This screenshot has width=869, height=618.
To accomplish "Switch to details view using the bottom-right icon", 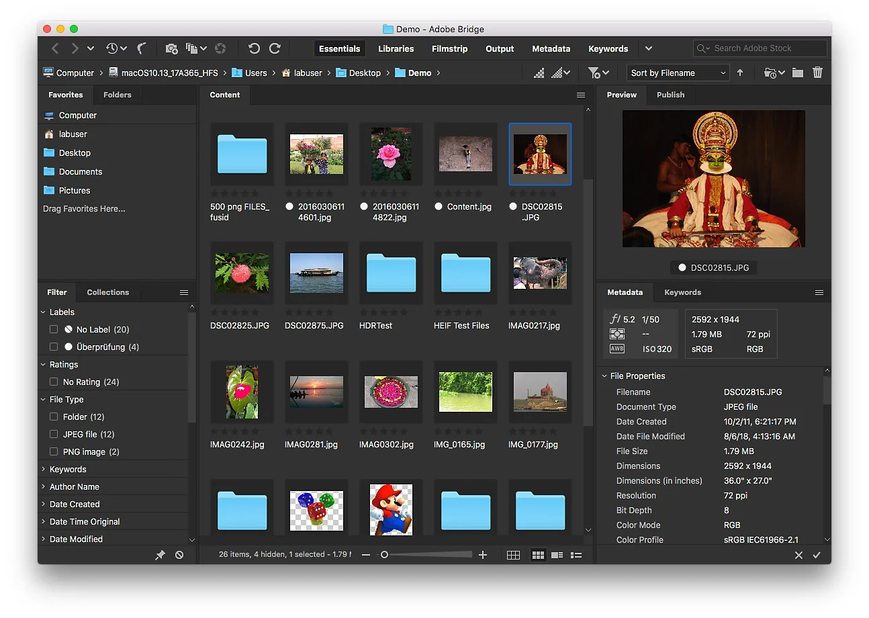I will pyautogui.click(x=576, y=555).
